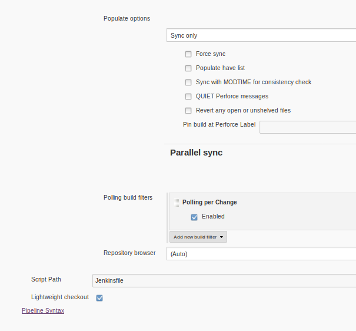The height and width of the screenshot is (331, 356).
Task: Click the Polling per Change title
Action: 209,202
